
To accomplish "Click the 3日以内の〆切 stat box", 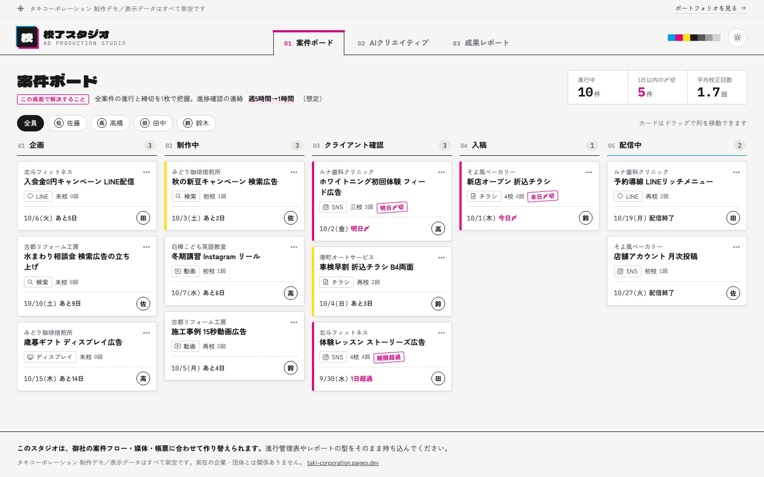I will point(657,87).
